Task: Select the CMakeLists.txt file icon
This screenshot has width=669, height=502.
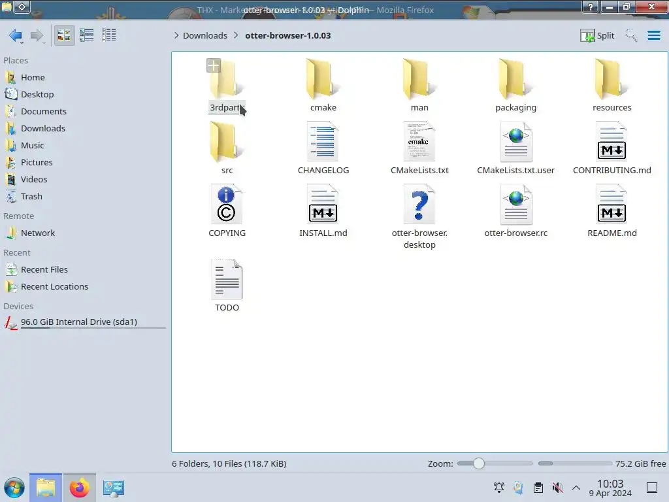Action: pyautogui.click(x=419, y=141)
